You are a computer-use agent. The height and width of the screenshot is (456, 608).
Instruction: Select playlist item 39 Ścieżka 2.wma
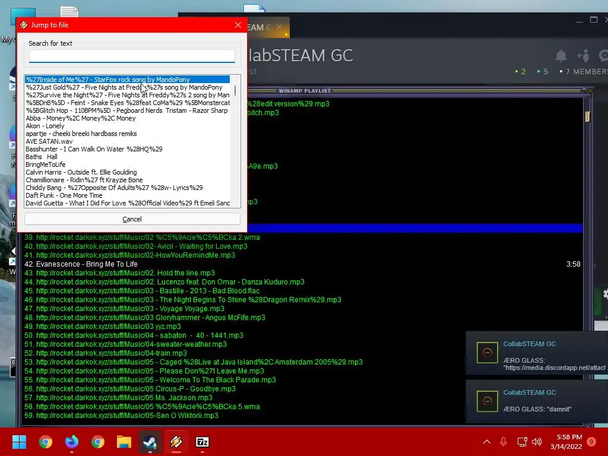[302, 237]
